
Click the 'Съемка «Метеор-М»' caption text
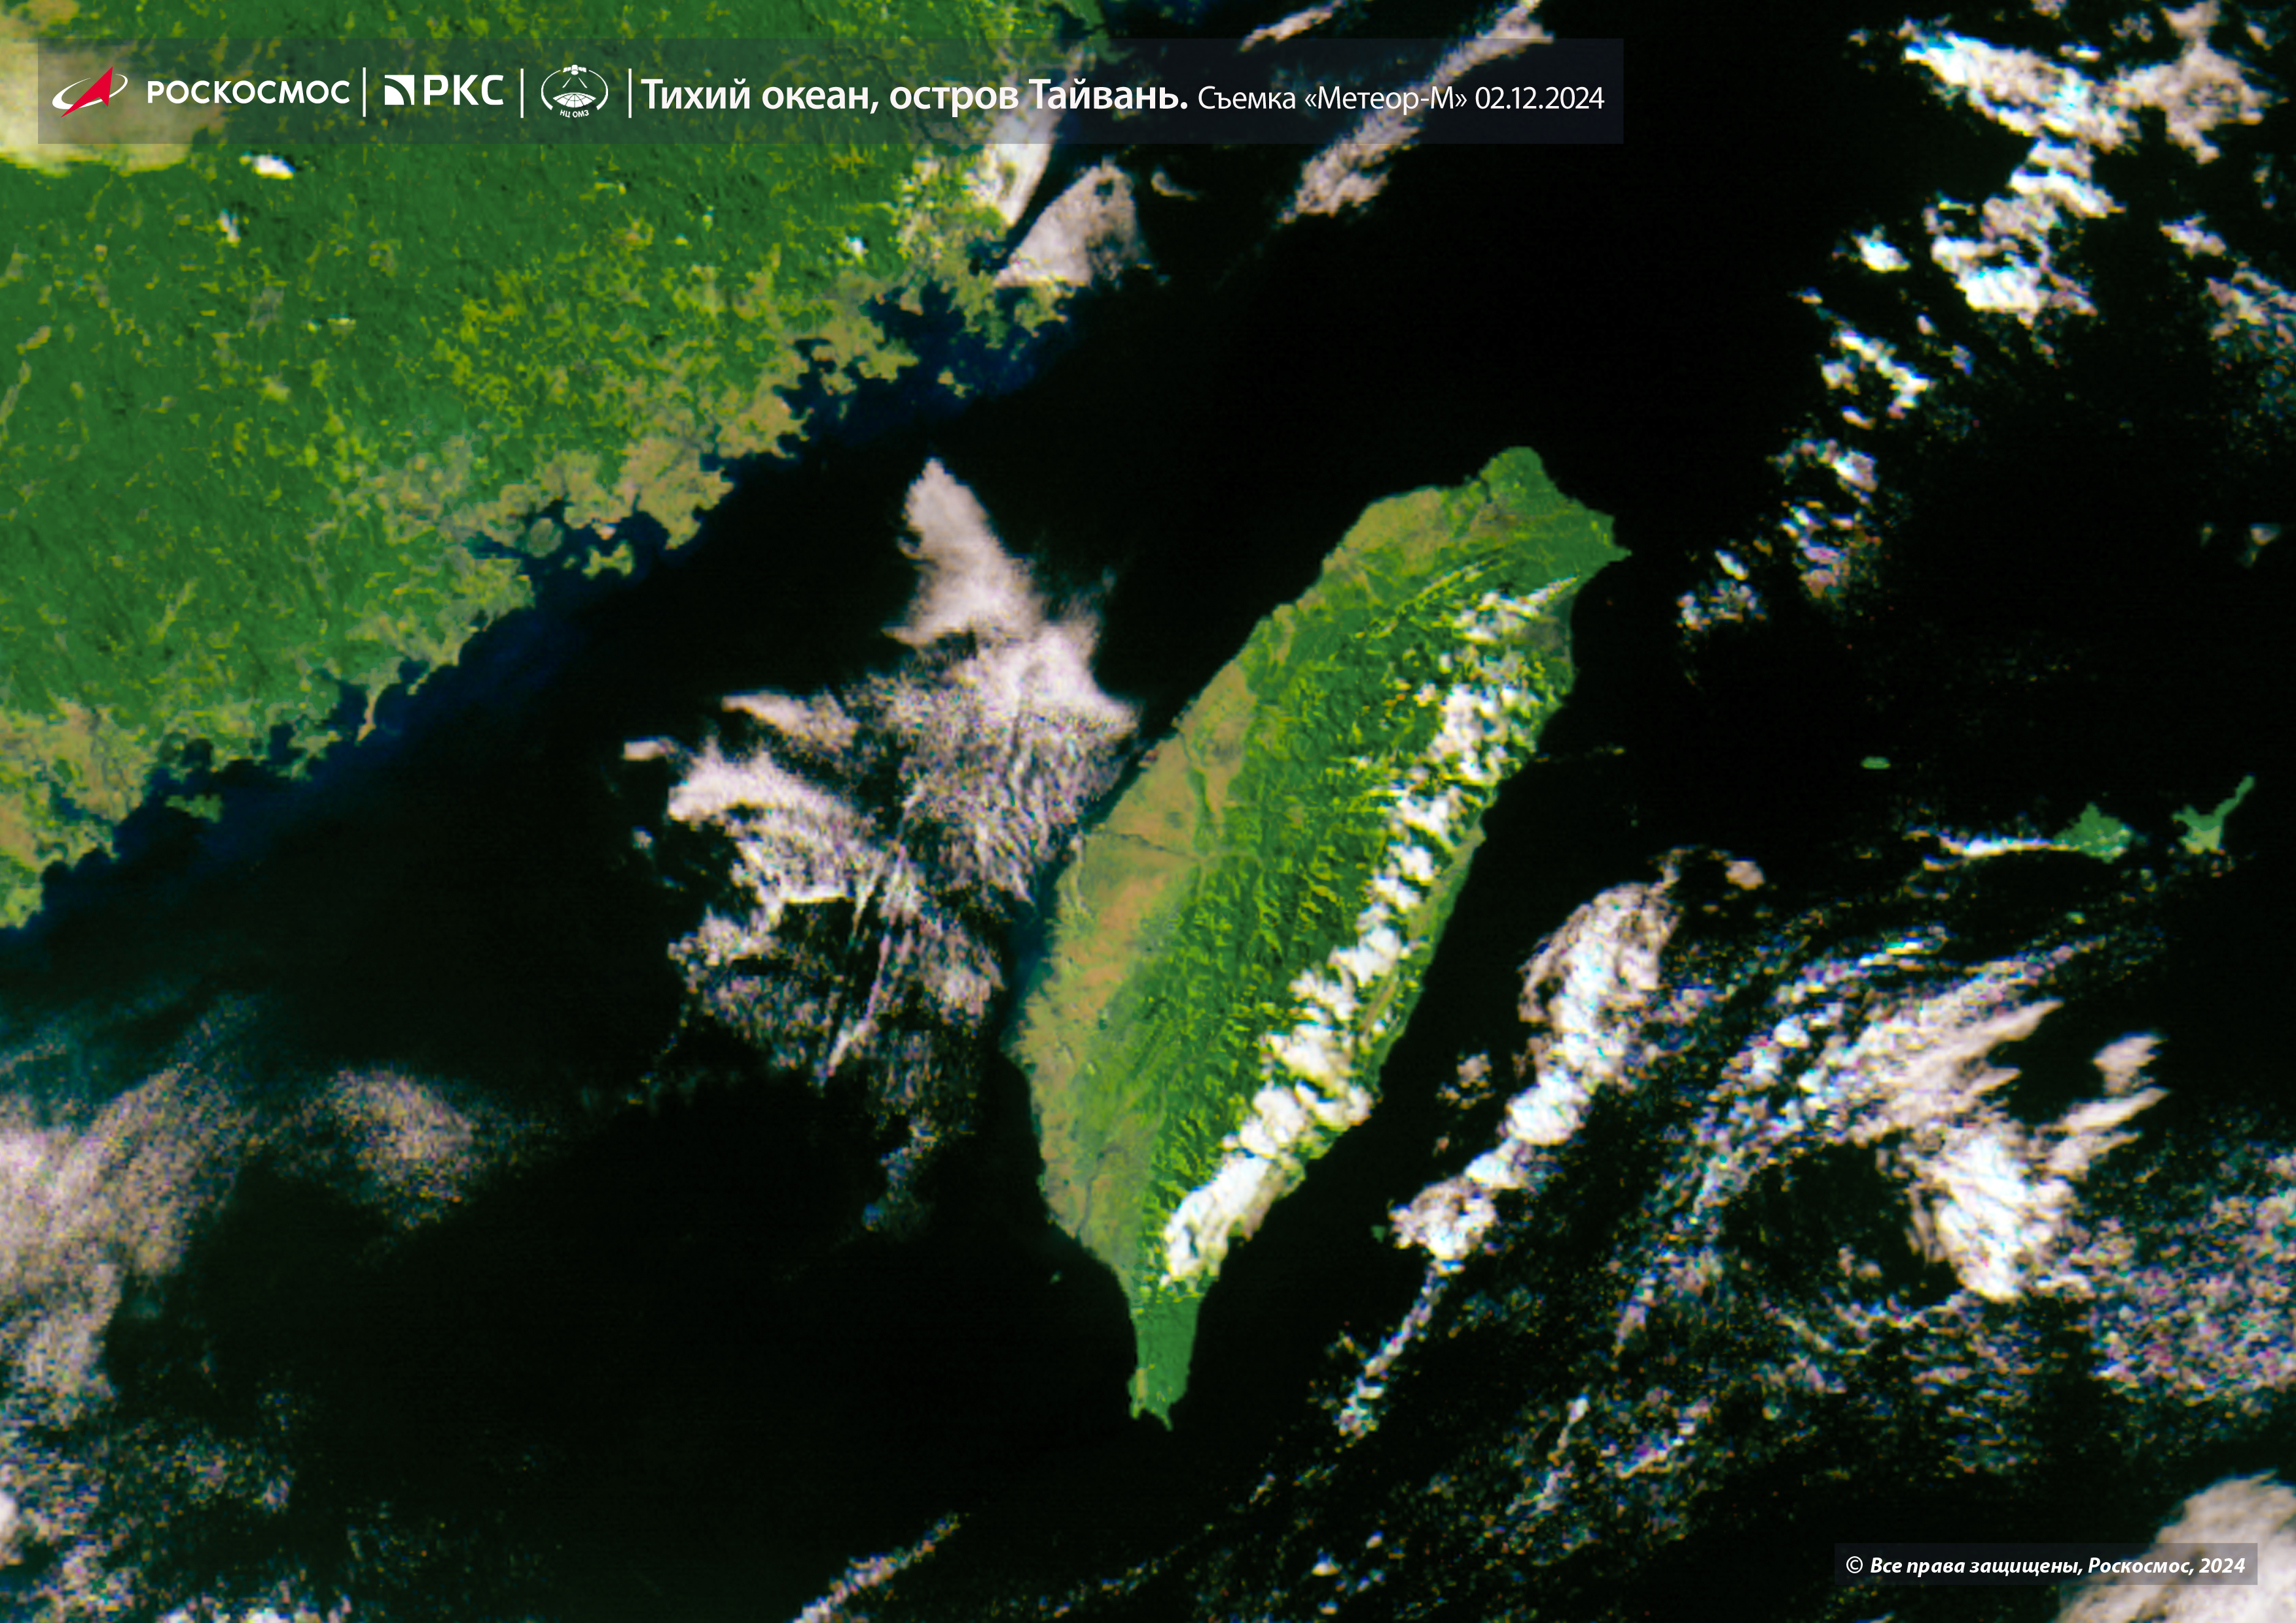pos(1332,98)
